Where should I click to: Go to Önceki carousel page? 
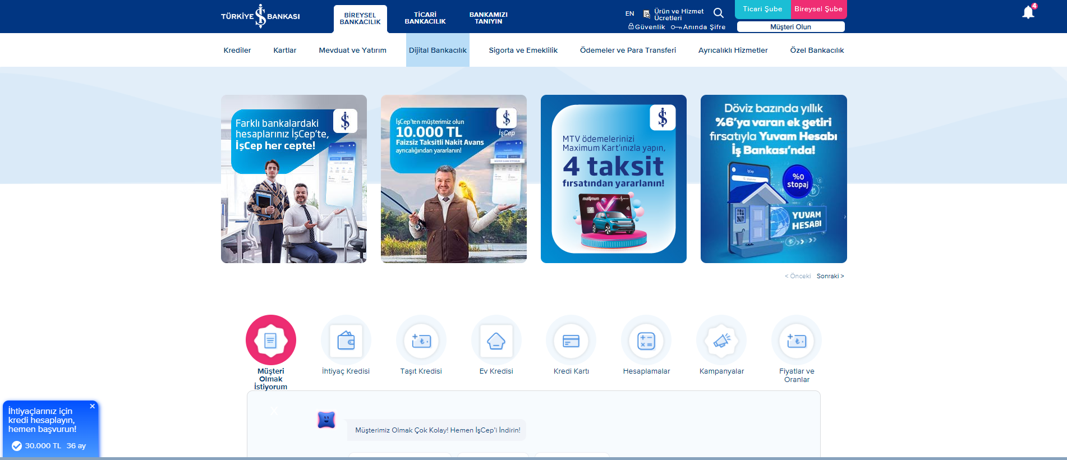click(x=798, y=276)
